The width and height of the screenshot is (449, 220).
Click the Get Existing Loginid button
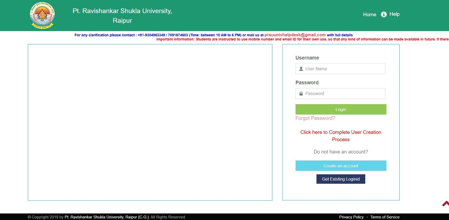341,179
